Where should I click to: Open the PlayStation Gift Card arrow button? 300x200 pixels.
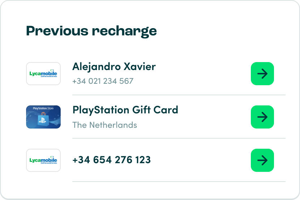(x=262, y=117)
